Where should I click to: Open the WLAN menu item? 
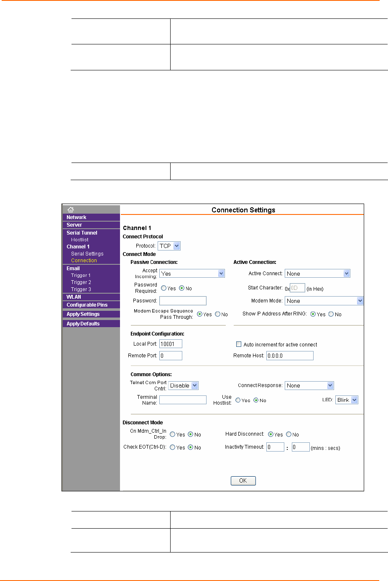pos(74,297)
